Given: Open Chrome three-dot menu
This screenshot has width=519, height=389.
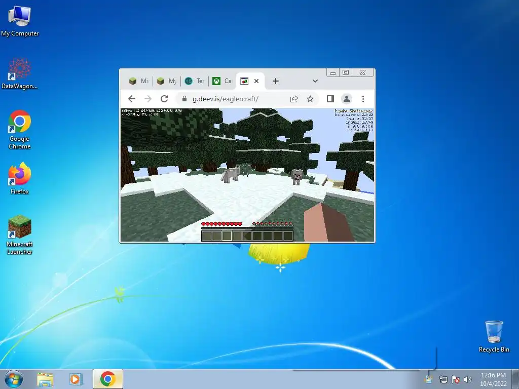Looking at the screenshot, I should (363, 99).
